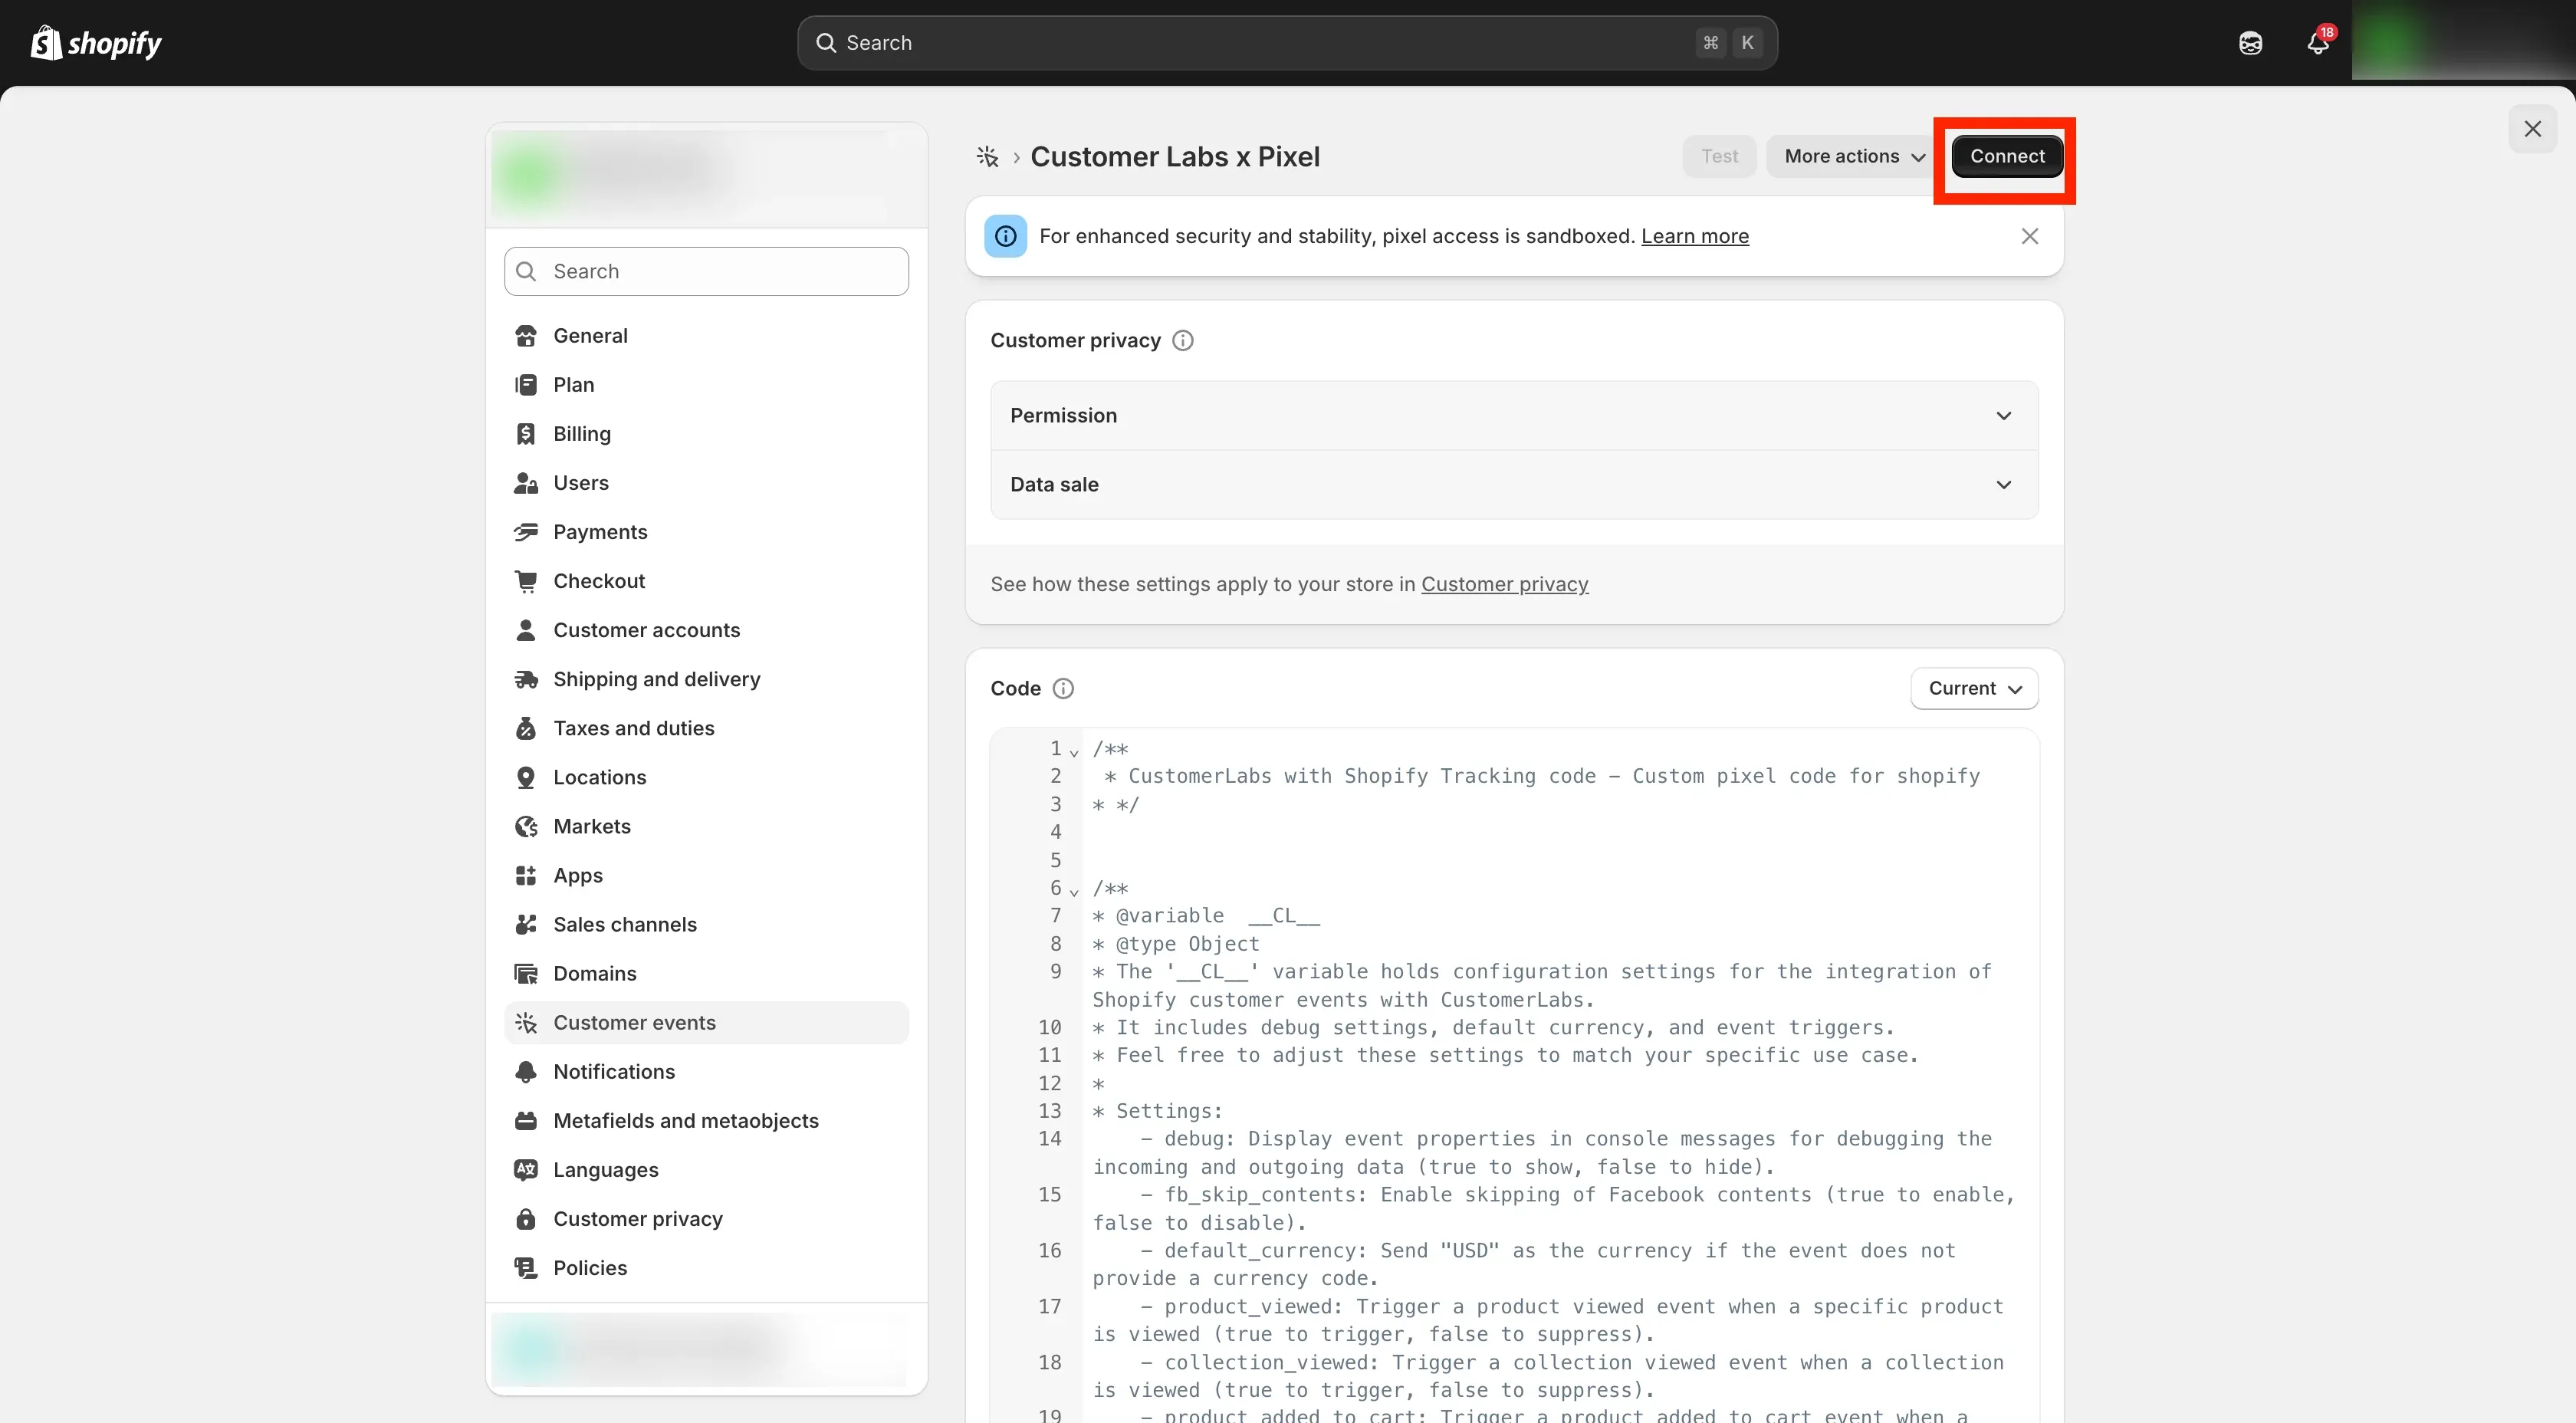The width and height of the screenshot is (2576, 1423).
Task: Click the Taxes and duties icon
Action: coord(526,728)
